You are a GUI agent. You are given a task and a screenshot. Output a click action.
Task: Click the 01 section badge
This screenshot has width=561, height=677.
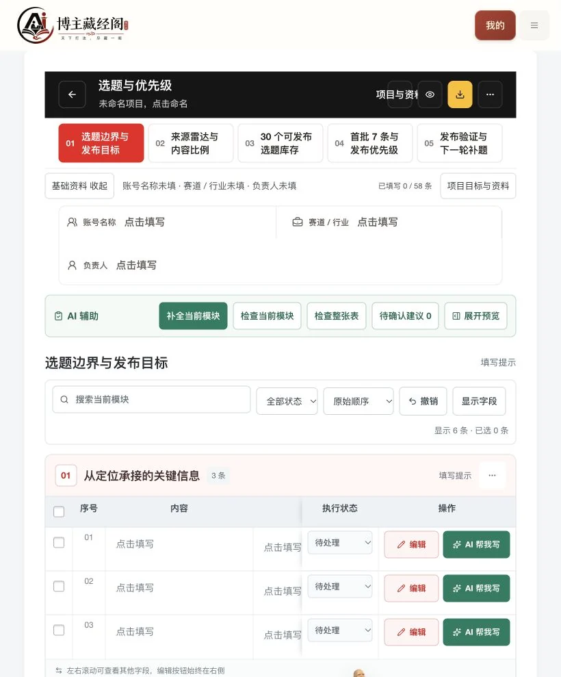click(x=66, y=475)
